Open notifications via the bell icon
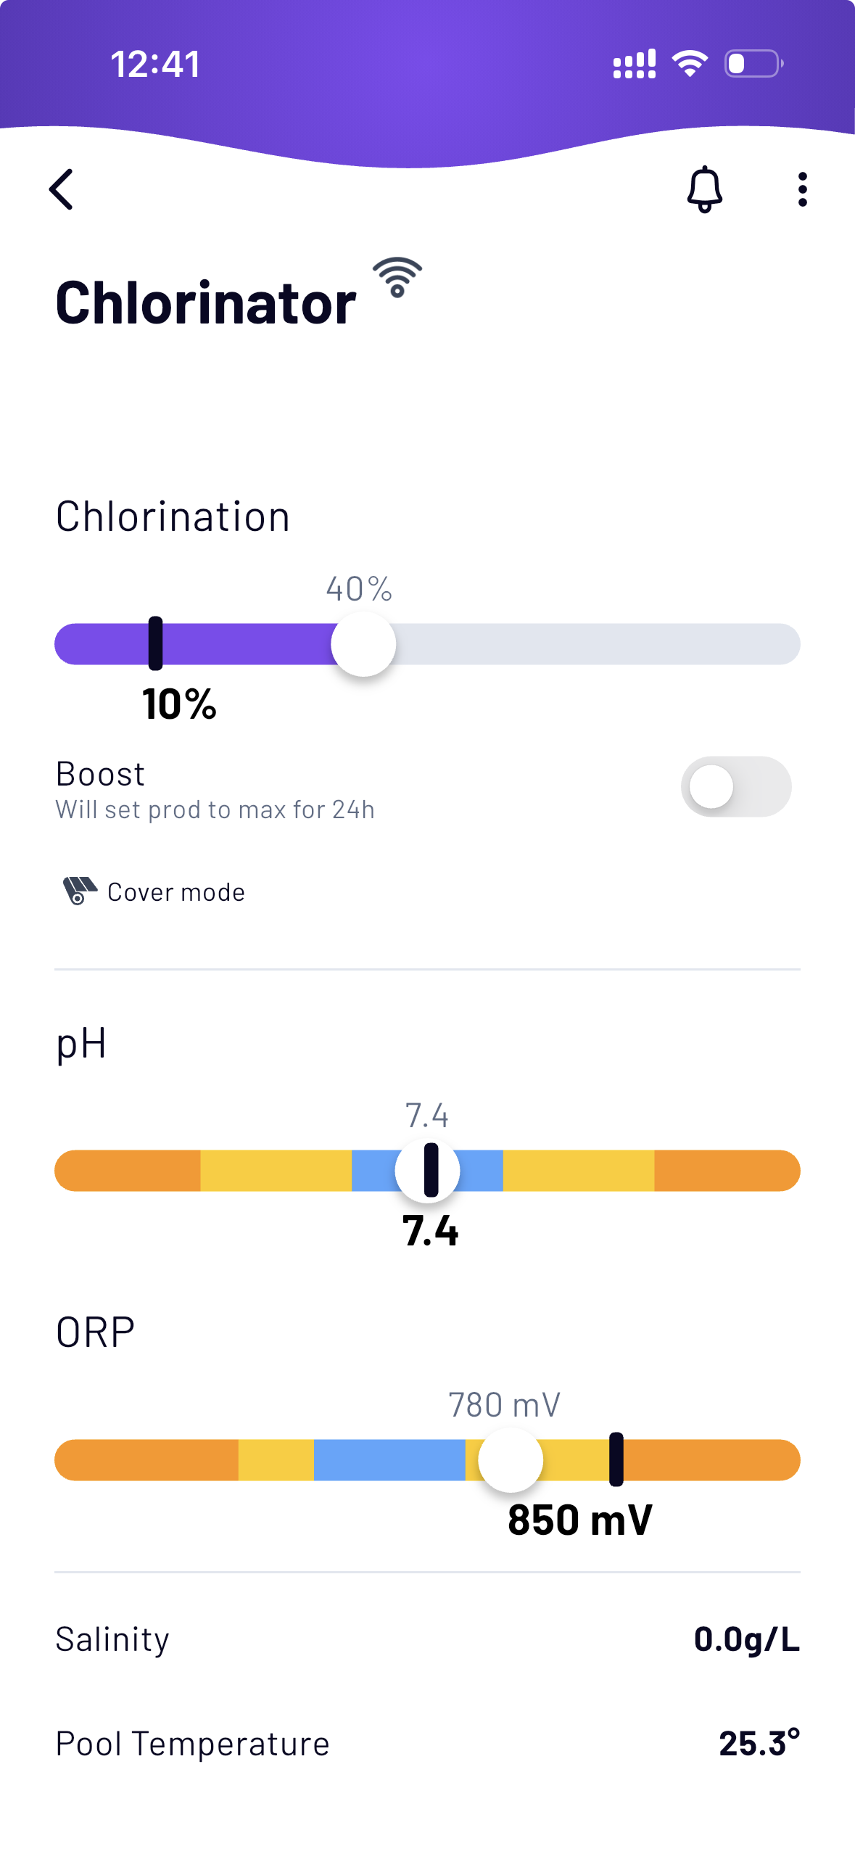The width and height of the screenshot is (855, 1854). pyautogui.click(x=704, y=189)
